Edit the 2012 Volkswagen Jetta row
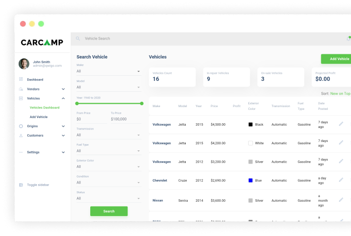Screen dimensions: 351x236 click(341, 161)
